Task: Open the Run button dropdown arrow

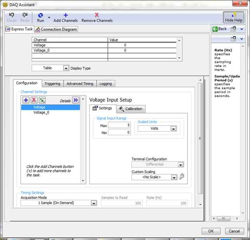Action: [49, 18]
